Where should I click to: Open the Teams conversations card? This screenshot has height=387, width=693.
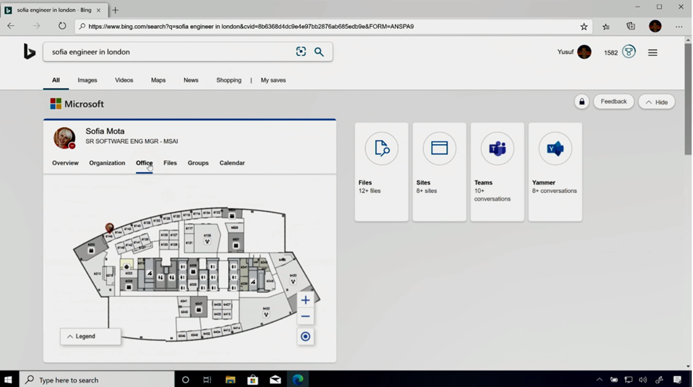click(497, 172)
